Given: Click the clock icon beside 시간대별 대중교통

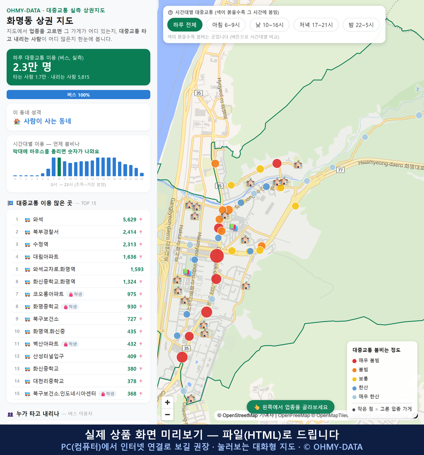Looking at the screenshot, I should [171, 12].
